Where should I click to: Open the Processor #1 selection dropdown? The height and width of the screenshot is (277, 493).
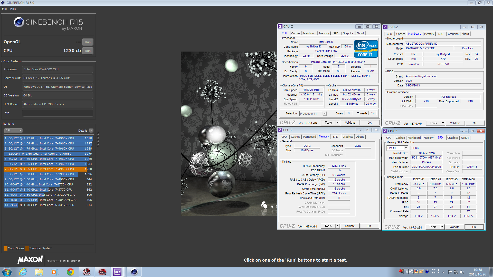click(x=325, y=114)
